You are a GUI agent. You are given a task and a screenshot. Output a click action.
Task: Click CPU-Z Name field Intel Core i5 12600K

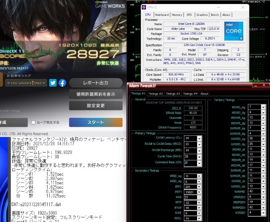pyautogui.click(x=192, y=24)
